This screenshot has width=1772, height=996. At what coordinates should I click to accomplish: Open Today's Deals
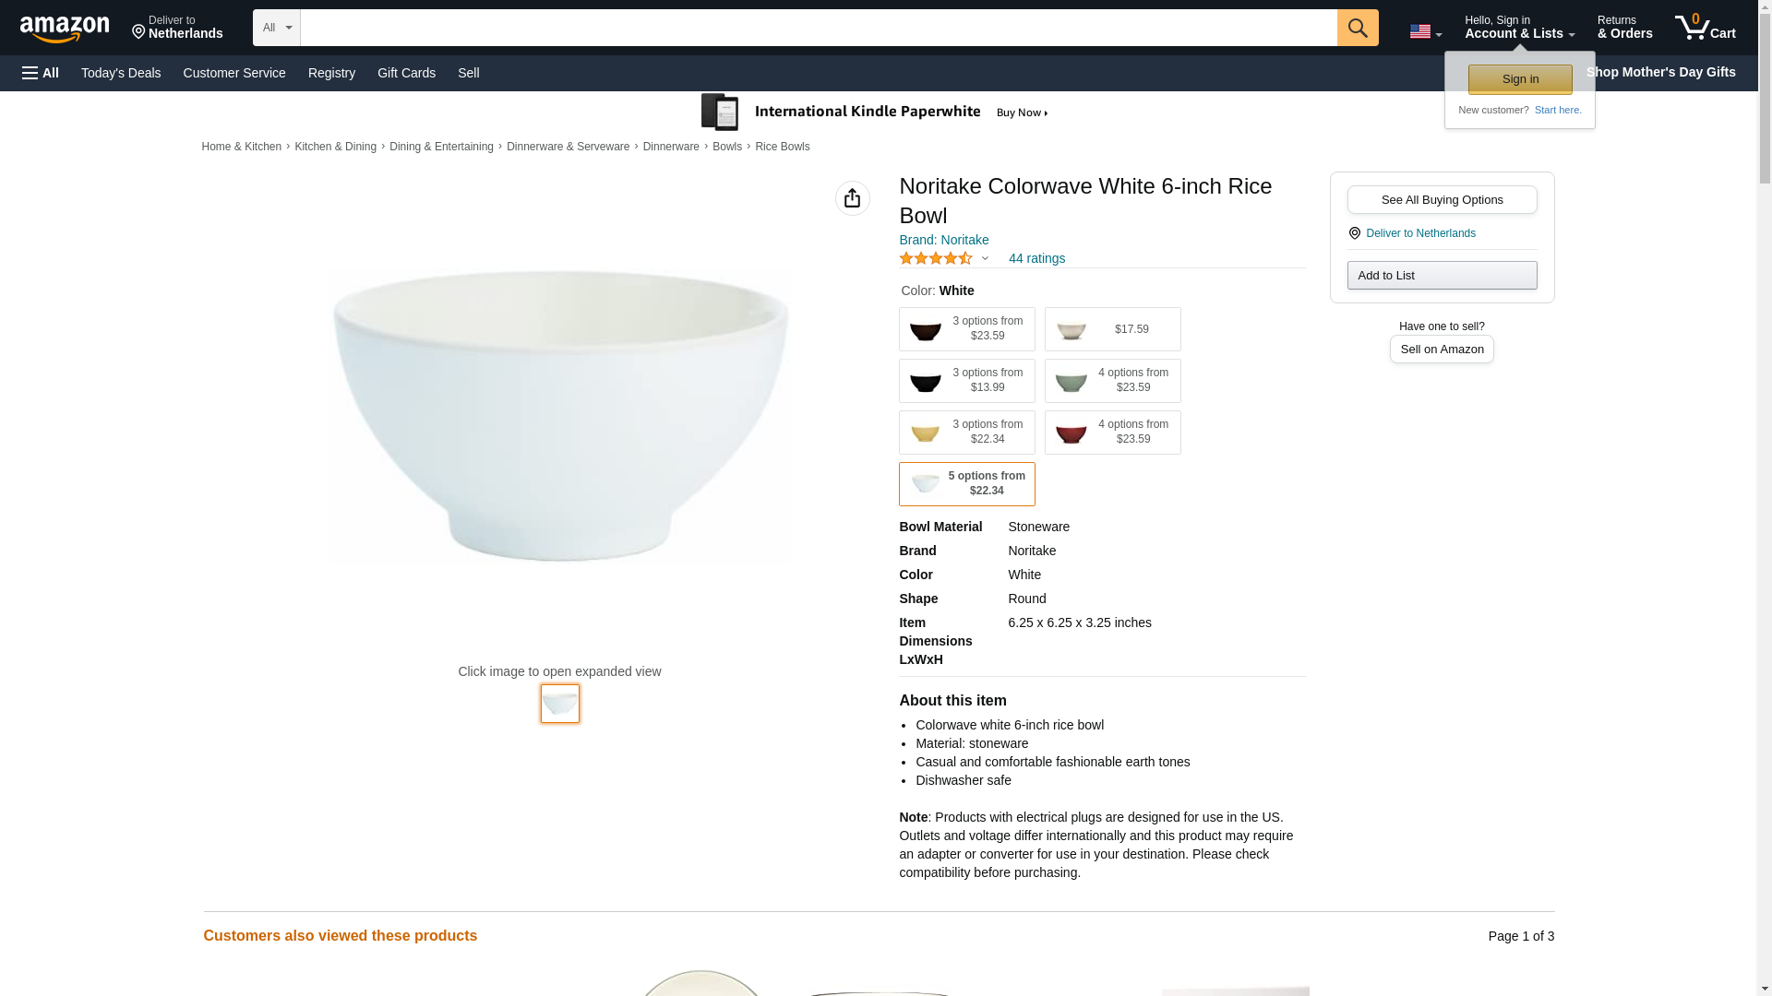[x=121, y=73]
